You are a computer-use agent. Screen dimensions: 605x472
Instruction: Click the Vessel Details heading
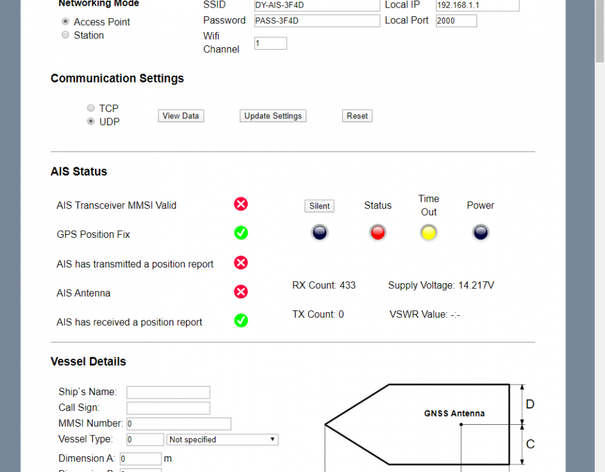pos(88,361)
